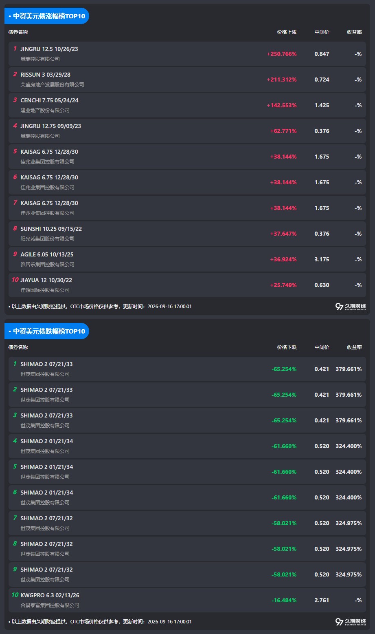Click 324.975% yield in losers rank 7 row
The width and height of the screenshot is (375, 634).
[349, 523]
